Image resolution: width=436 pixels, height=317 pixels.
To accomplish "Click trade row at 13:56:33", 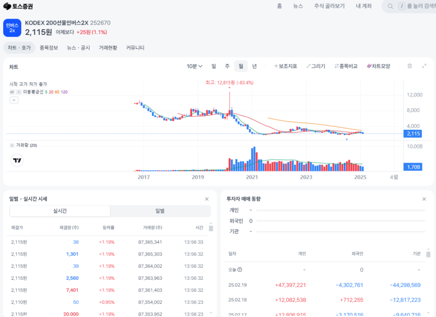I will (107, 242).
